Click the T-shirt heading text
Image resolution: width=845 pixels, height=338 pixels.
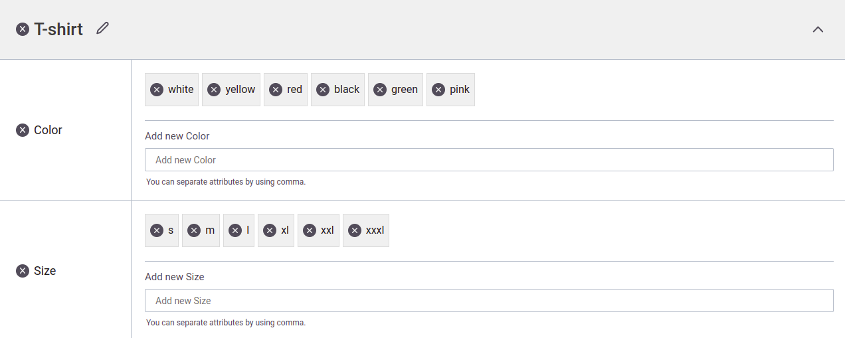(58, 29)
